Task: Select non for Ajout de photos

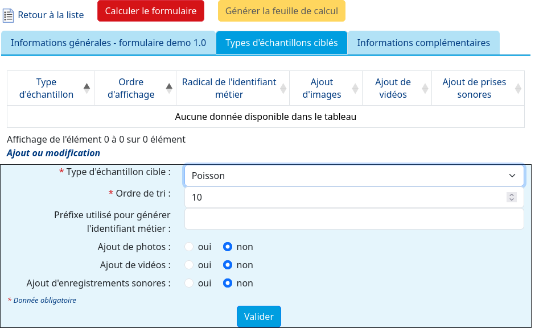Action: 228,247
